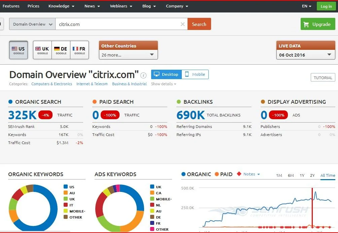
Task: Click the French flag icon
Action: pos(75,49)
